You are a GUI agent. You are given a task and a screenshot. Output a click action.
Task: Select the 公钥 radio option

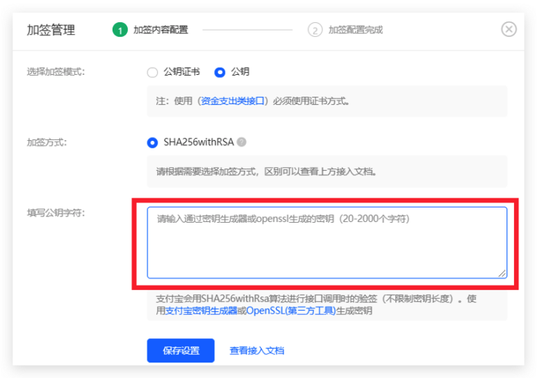220,71
